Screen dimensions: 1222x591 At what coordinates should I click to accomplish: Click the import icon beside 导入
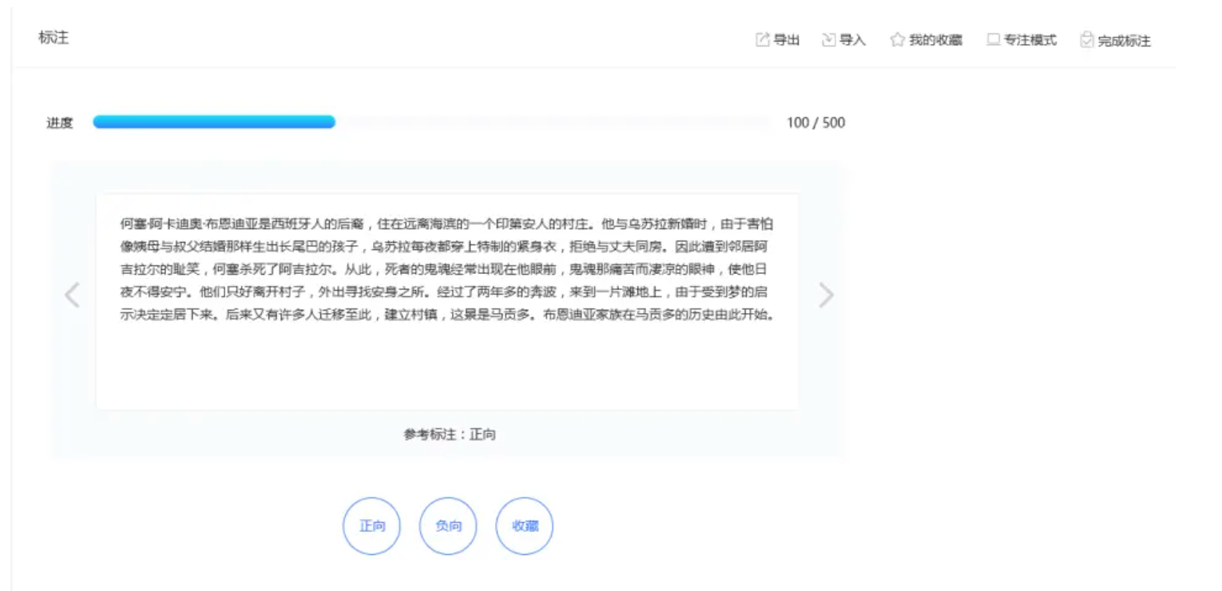tap(828, 40)
